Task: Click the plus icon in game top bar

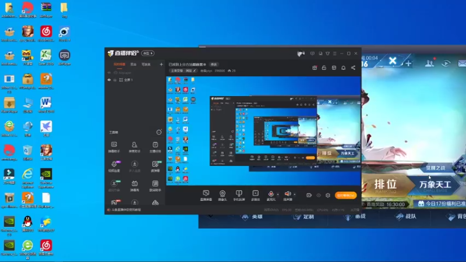Action: coord(409,63)
